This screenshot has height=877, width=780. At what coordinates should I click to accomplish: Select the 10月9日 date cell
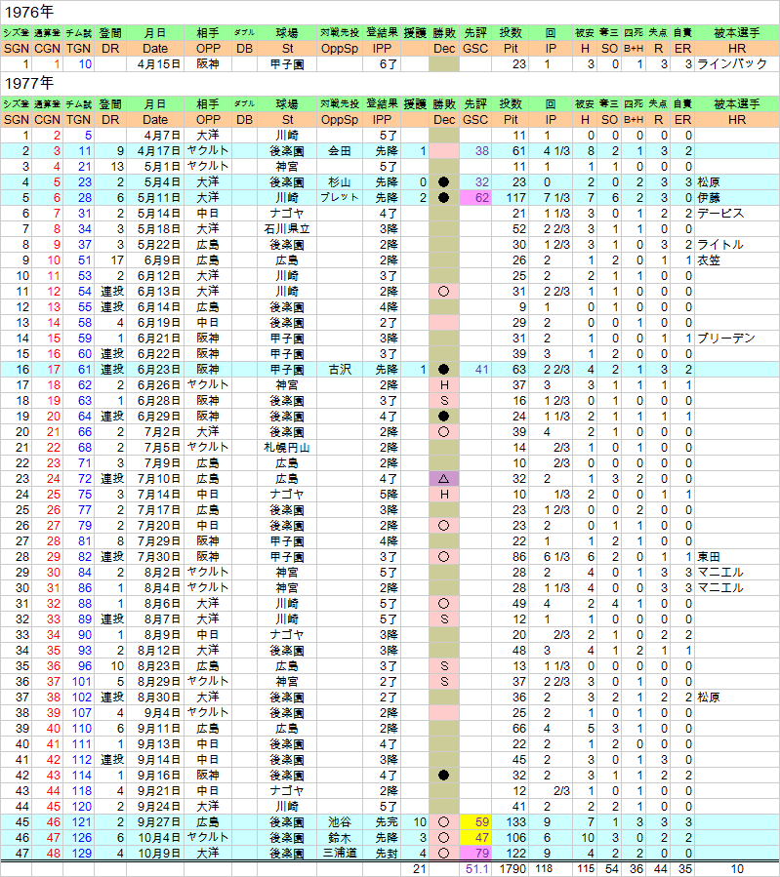tap(155, 854)
